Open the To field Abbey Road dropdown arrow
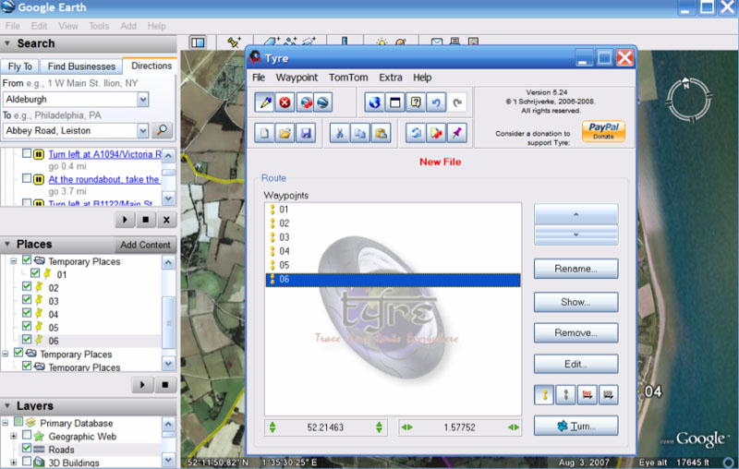The height and width of the screenshot is (469, 739). point(143,130)
